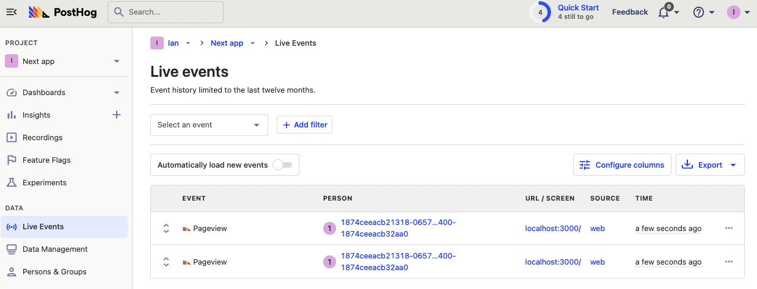The image size is (757, 289).
Task: Click the plus icon next to Insights
Action: pyautogui.click(x=117, y=115)
